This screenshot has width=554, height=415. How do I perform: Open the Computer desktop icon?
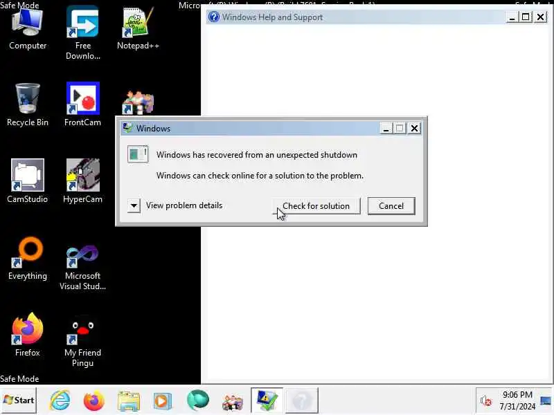point(28,29)
